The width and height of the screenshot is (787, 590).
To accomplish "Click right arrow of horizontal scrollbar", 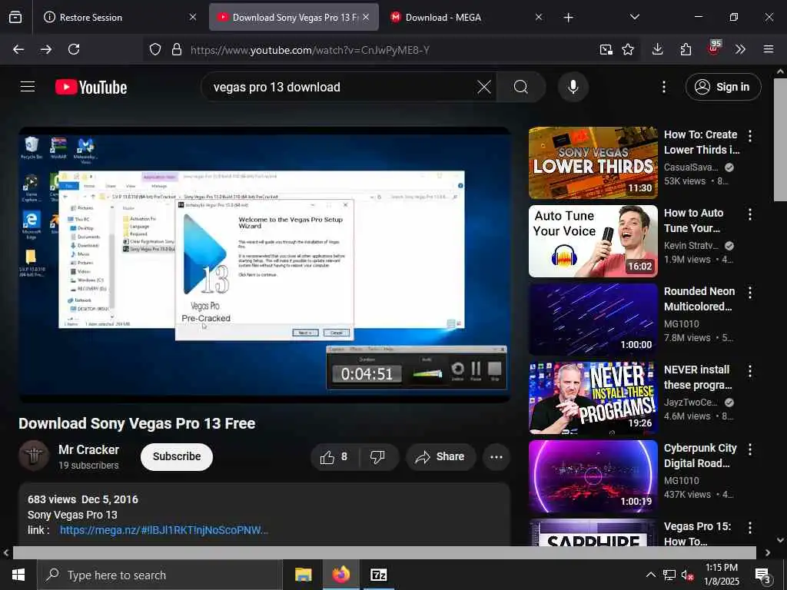I will click(x=768, y=552).
